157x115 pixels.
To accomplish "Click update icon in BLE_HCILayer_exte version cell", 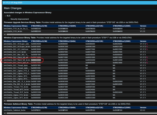I will (x=147, y=44).
